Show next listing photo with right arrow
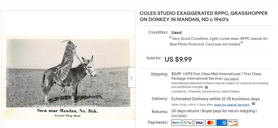 131,78
